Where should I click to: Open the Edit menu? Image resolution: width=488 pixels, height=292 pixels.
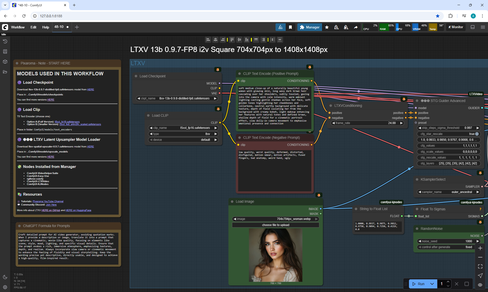33,27
